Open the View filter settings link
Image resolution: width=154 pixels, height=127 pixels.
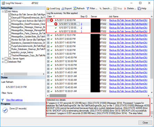point(14,100)
